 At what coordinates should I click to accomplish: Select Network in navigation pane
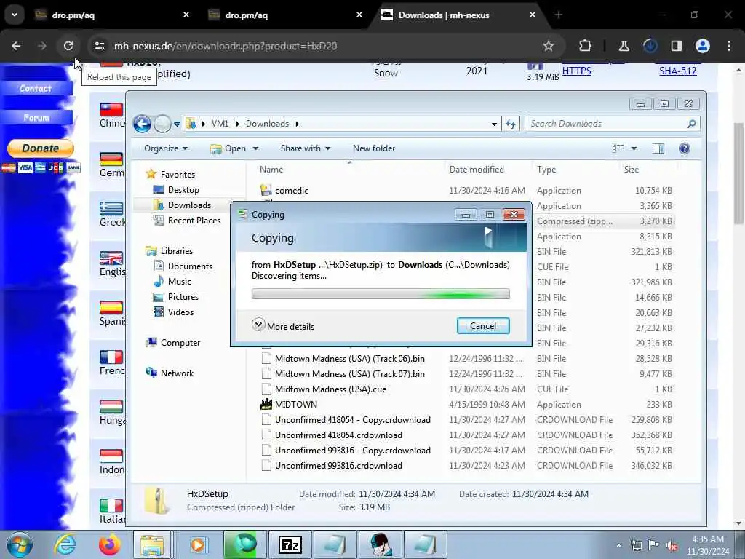[x=177, y=373]
